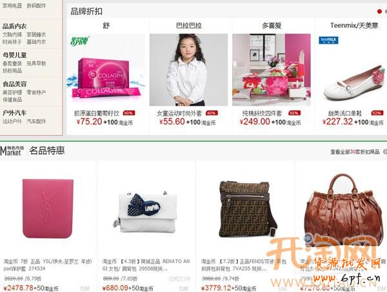Open the 运动户外 category link

12,121
